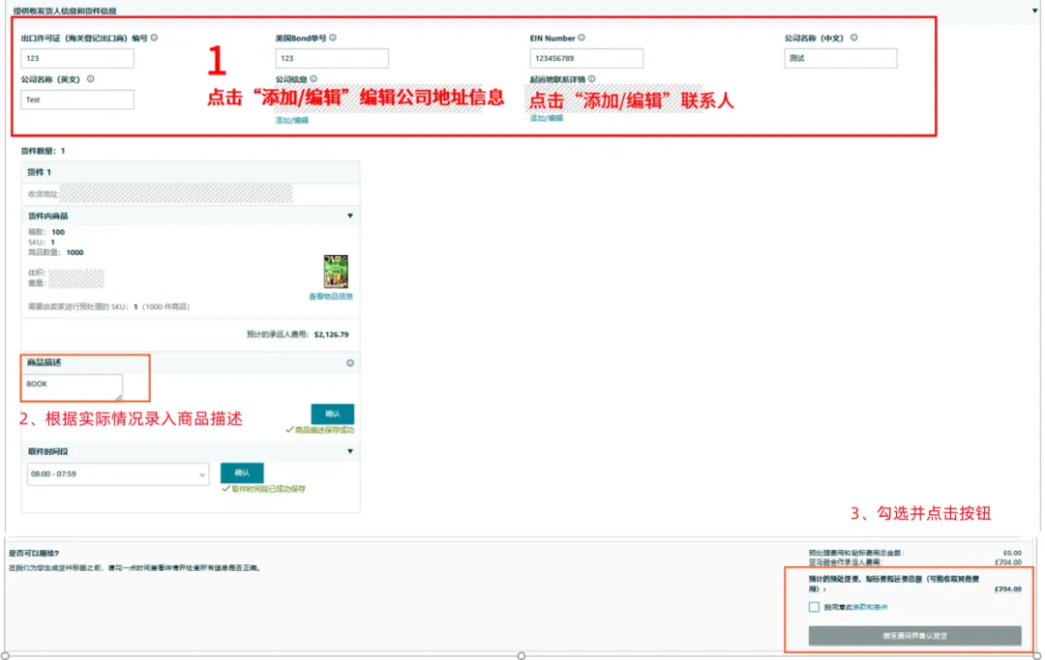The image size is (1045, 660).
Task: Click 商品描述 text area containing BOOK
Action: point(73,387)
